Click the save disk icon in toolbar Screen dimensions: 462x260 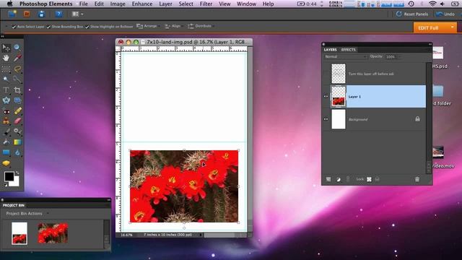pos(41,14)
